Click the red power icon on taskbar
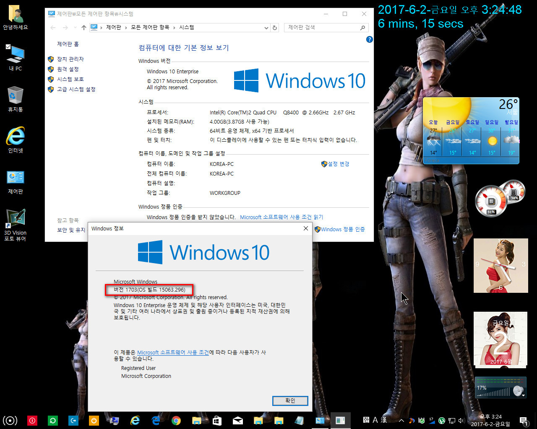This screenshot has width=537, height=429. tap(32, 420)
